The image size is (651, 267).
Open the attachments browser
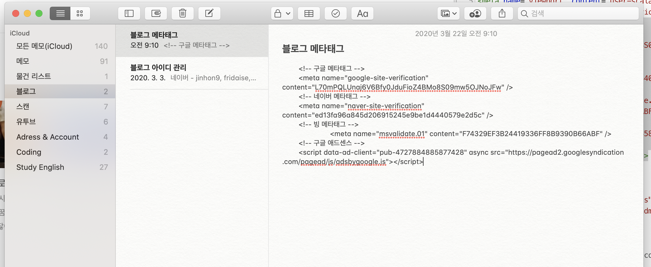(156, 13)
